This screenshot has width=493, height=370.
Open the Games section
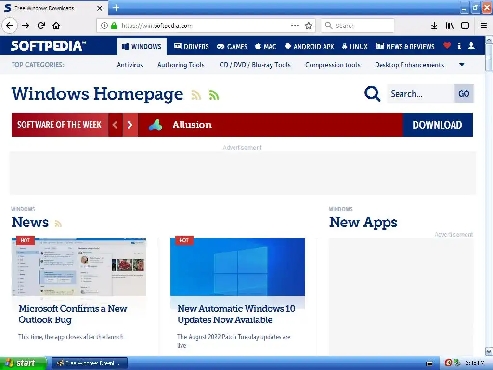[232, 47]
